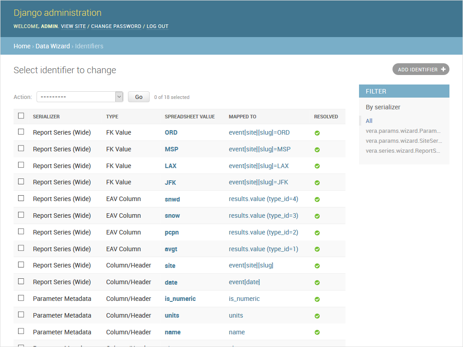The image size is (463, 347).
Task: Click the resolved status icon for the date row
Action: tap(317, 282)
